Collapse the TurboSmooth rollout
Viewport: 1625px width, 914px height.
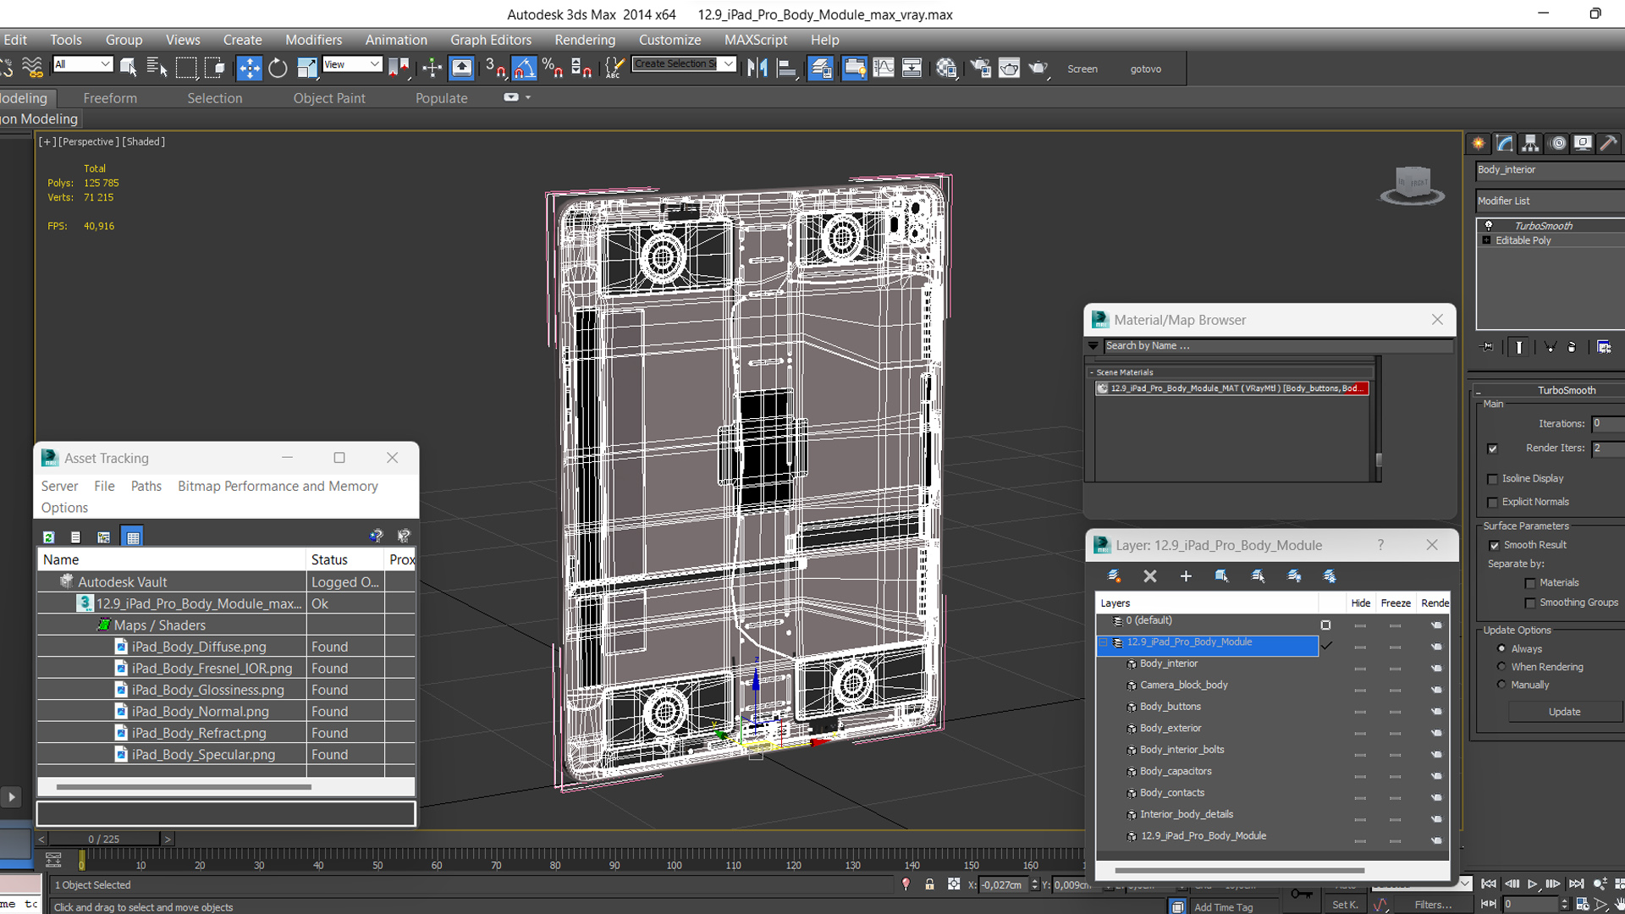coord(1479,391)
